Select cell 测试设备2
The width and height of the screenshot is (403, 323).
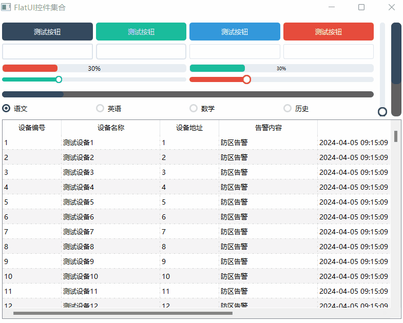click(x=110, y=157)
